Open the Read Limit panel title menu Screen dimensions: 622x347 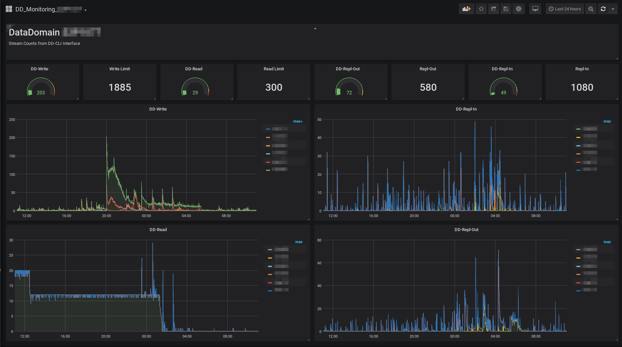click(x=274, y=69)
